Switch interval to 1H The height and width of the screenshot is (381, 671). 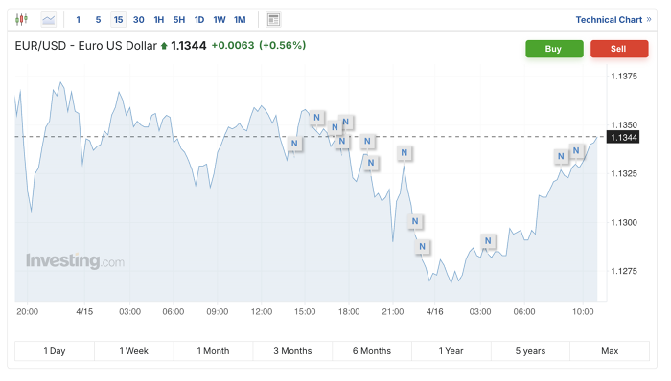[x=159, y=20]
